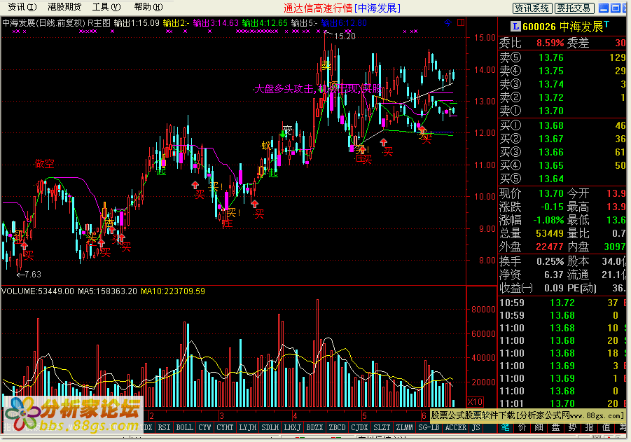Click month marker 4 on time axis

click(x=295, y=416)
